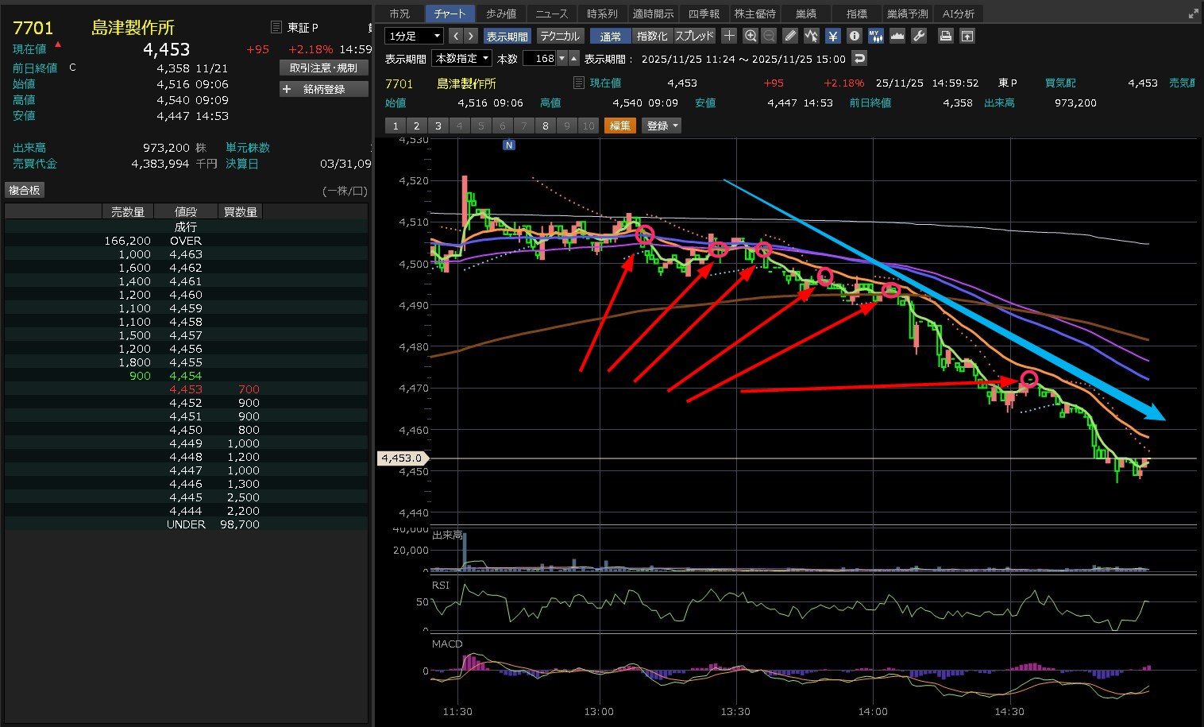Expand the 本数指定 dropdown
The height and width of the screenshot is (727, 1204).
tap(461, 58)
